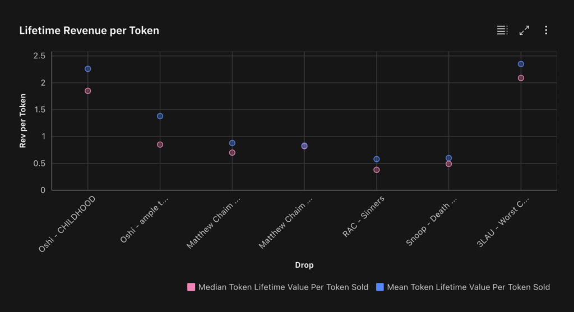The width and height of the screenshot is (574, 312).
Task: Click the pink Median legend swatch
Action: (191, 287)
